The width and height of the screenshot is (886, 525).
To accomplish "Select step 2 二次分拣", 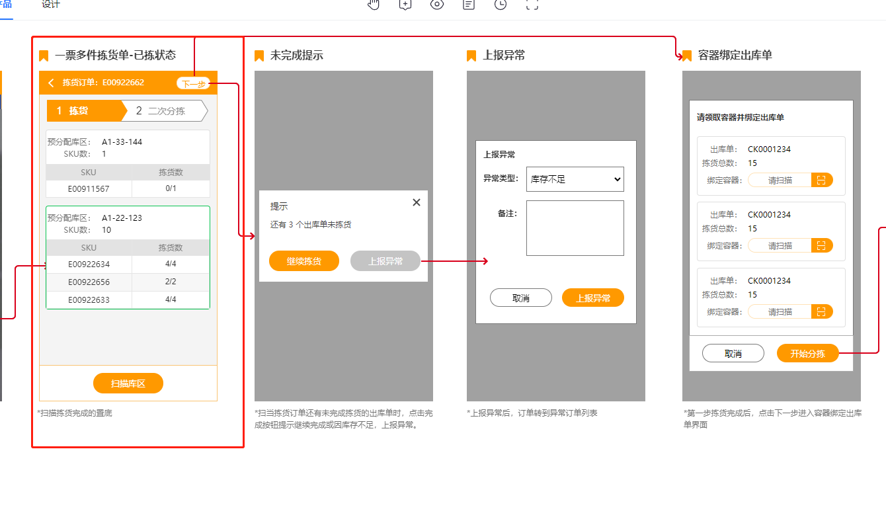I will pyautogui.click(x=165, y=111).
